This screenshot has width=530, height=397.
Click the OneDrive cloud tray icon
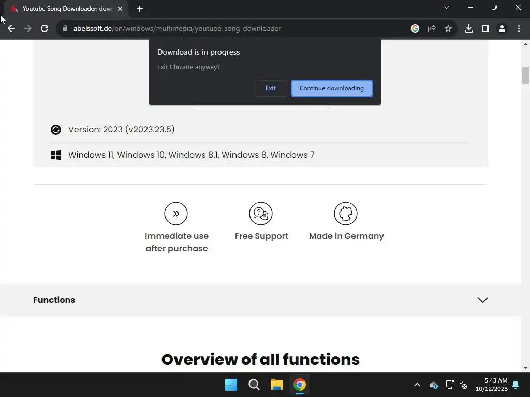(x=434, y=385)
